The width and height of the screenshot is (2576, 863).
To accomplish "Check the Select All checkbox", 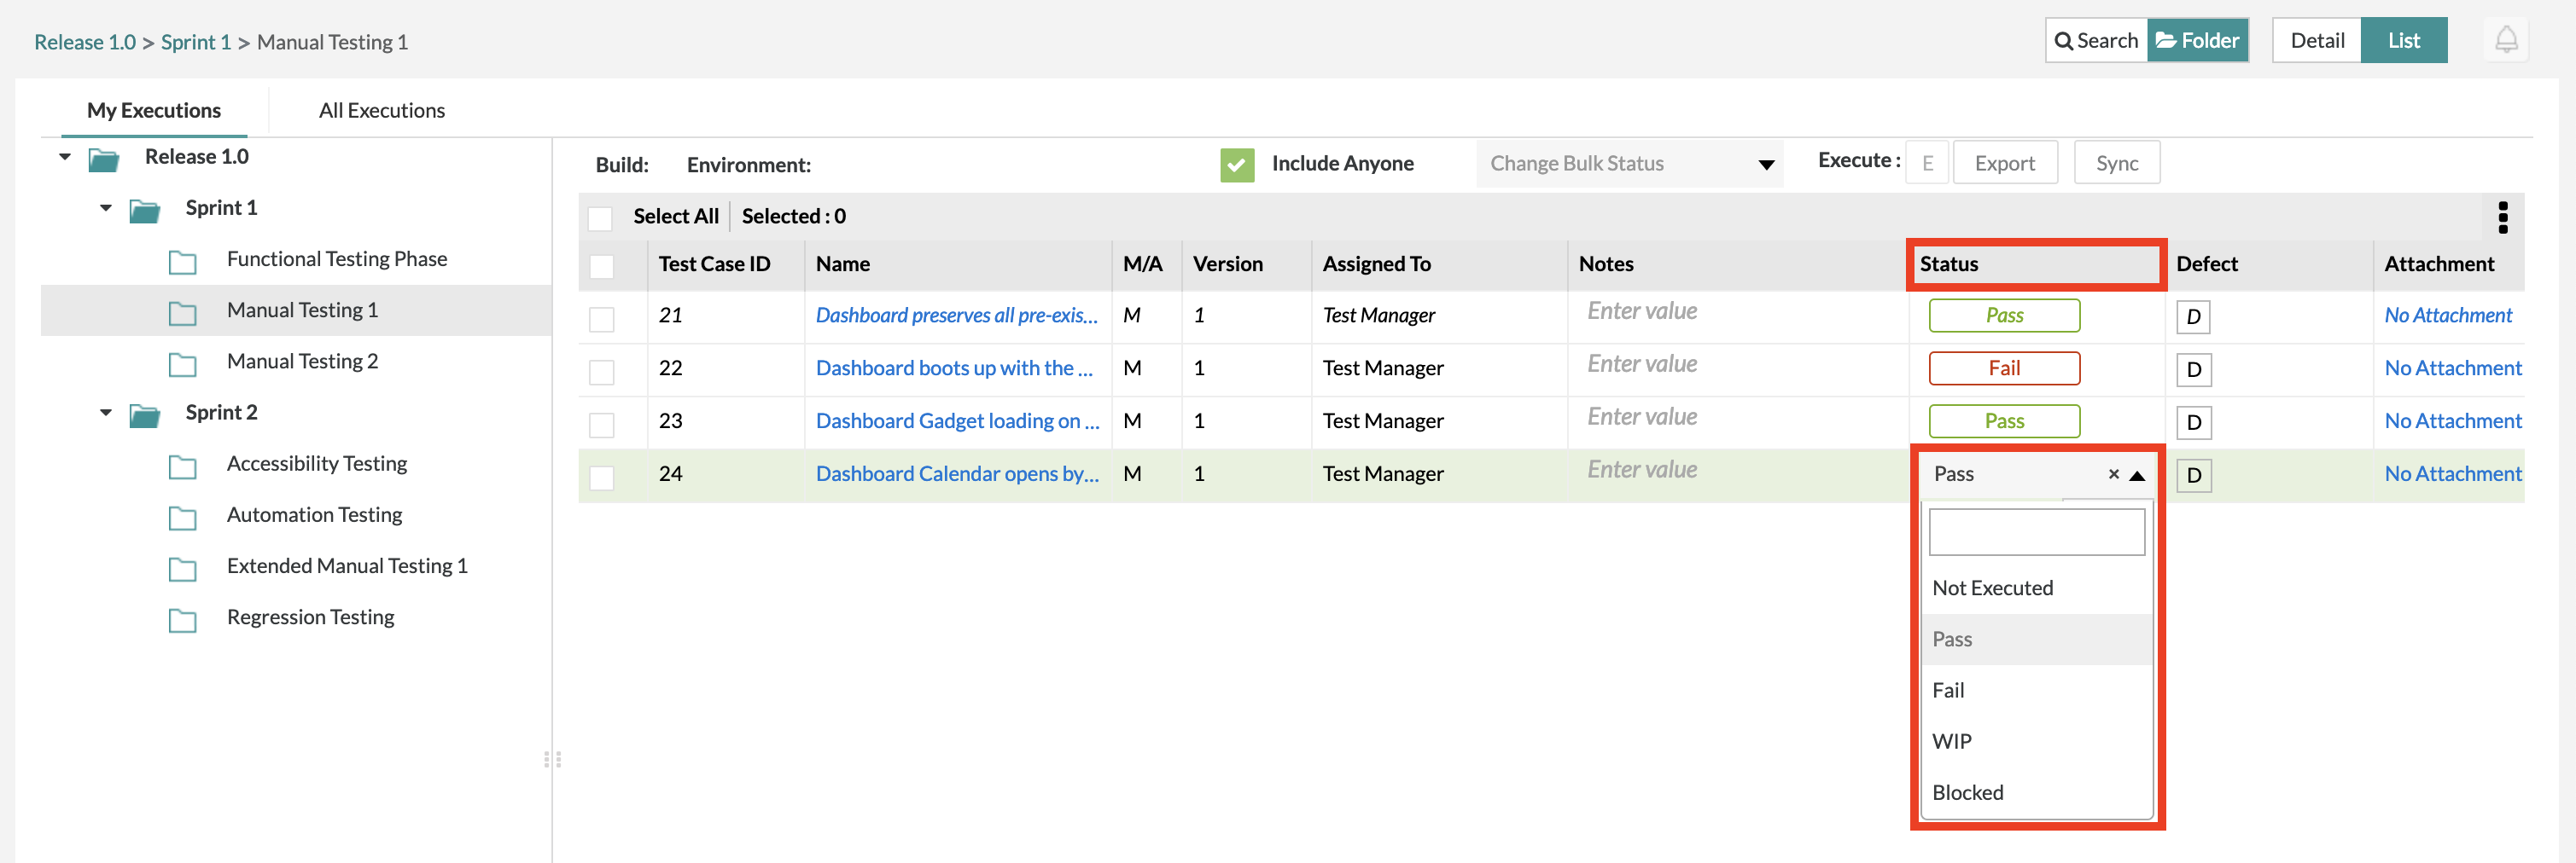I will pos(600,217).
